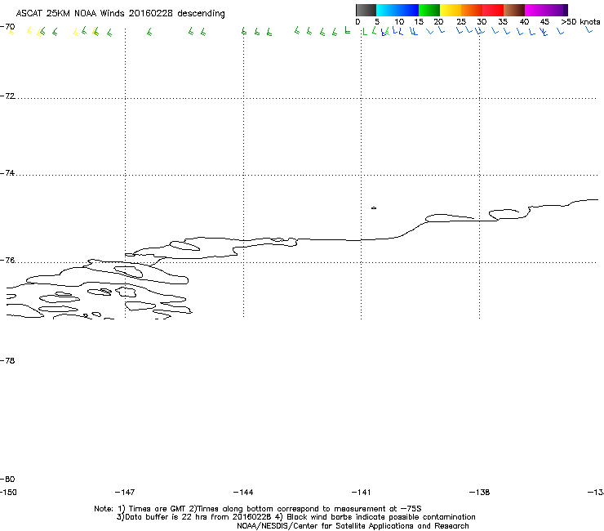
Task: Click the yellow 20–25 knots color segment
Action: point(451,10)
